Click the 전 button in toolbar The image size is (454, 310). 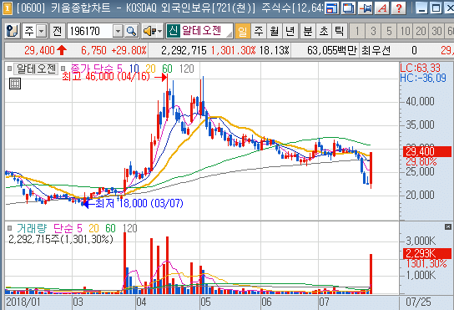tap(58, 31)
